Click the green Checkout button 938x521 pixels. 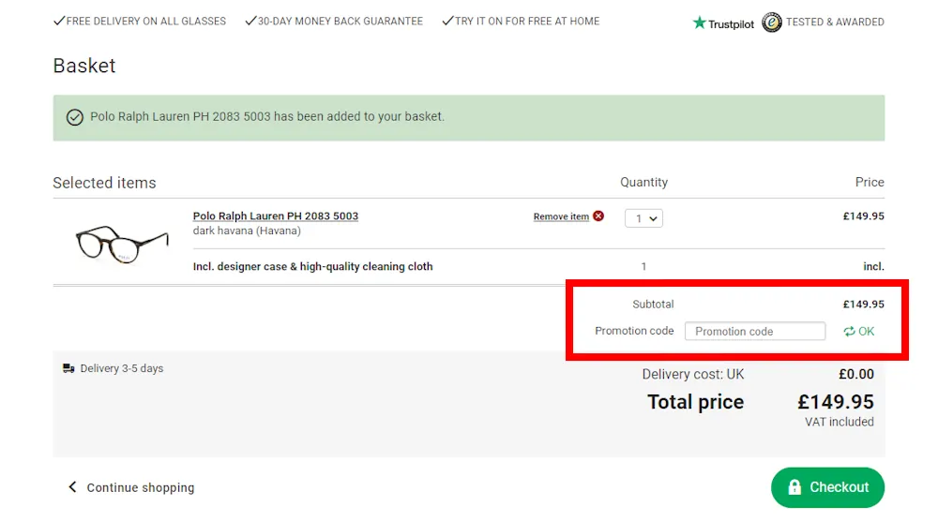click(827, 487)
